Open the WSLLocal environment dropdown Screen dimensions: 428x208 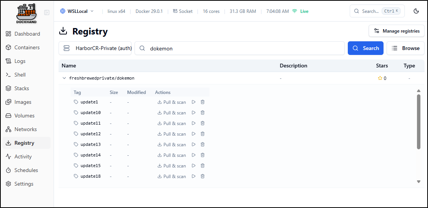77,11
